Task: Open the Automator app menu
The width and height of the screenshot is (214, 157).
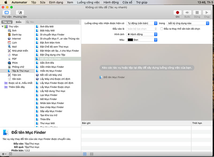Action: (19, 2)
